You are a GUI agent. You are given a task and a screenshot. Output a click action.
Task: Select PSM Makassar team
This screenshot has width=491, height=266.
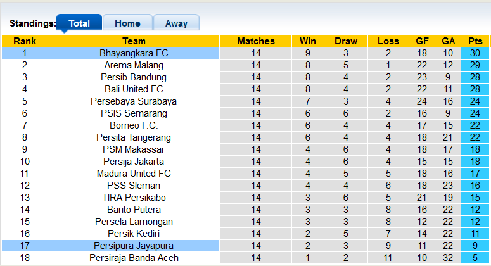click(x=134, y=149)
